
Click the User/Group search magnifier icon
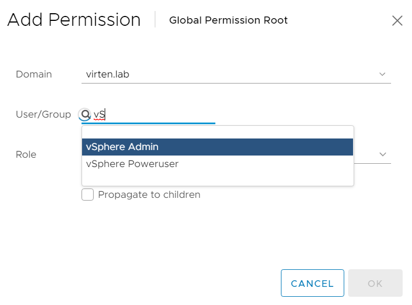[x=85, y=115]
